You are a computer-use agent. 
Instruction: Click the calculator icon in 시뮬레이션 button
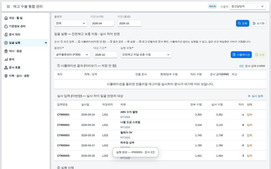[234, 55]
